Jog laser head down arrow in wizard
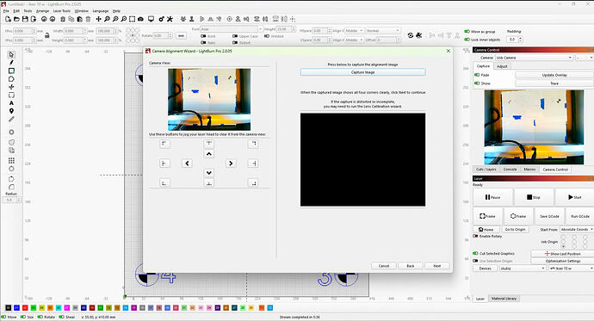594x321 pixels. [208, 173]
